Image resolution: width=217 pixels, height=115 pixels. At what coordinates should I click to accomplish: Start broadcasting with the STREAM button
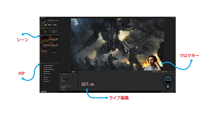coord(168,80)
